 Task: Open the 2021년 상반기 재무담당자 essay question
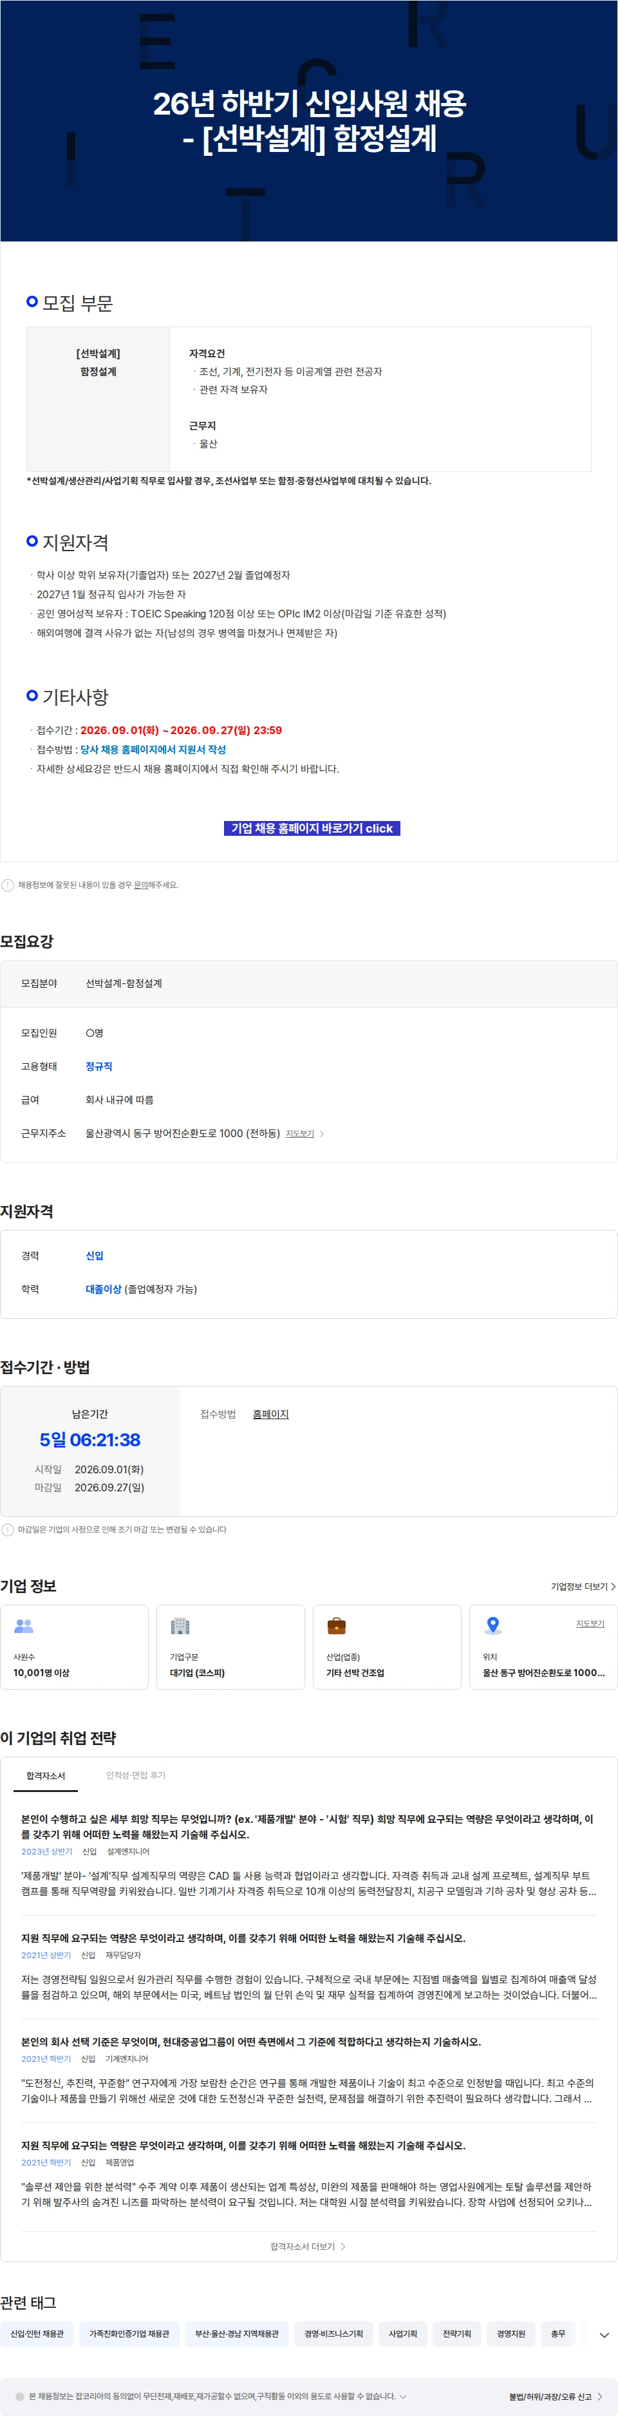point(243,1938)
